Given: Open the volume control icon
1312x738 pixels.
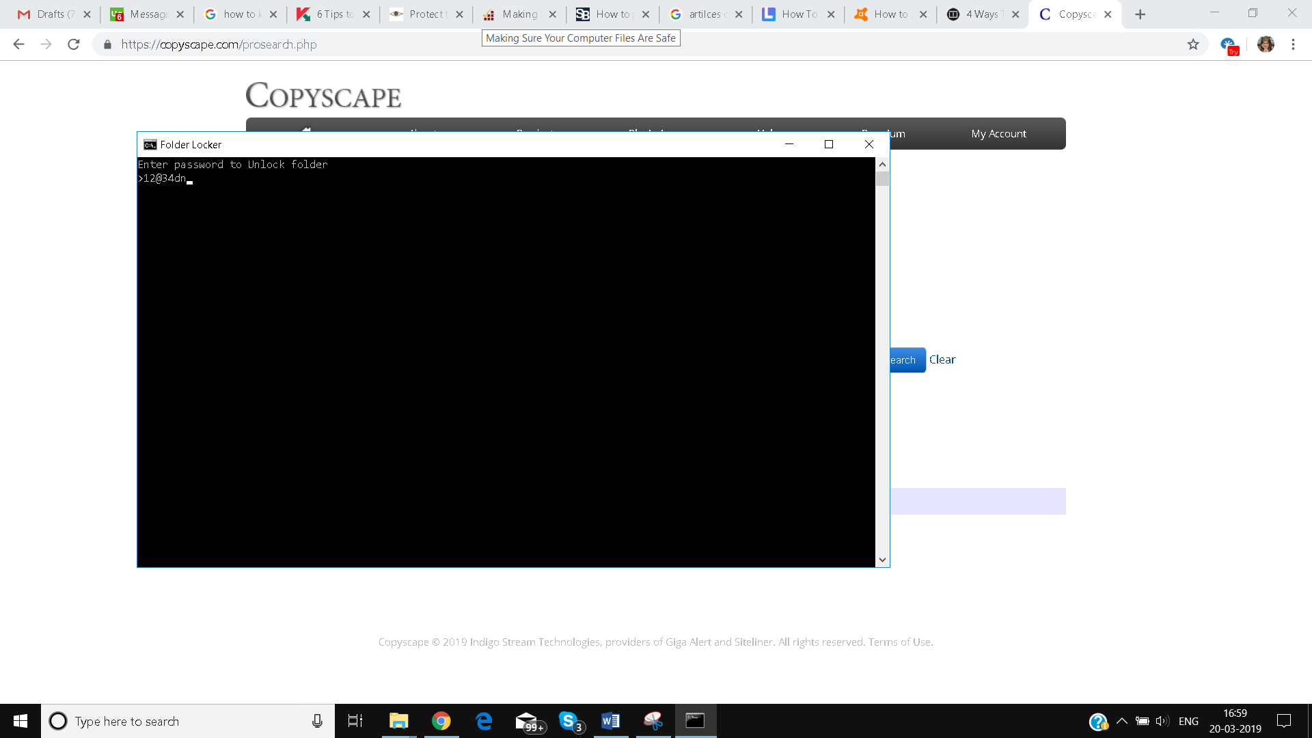Looking at the screenshot, I should pyautogui.click(x=1162, y=721).
